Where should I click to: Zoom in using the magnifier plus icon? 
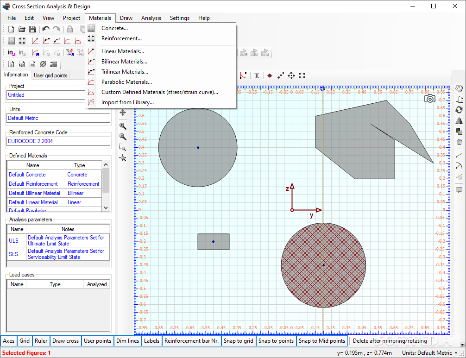coord(123,126)
